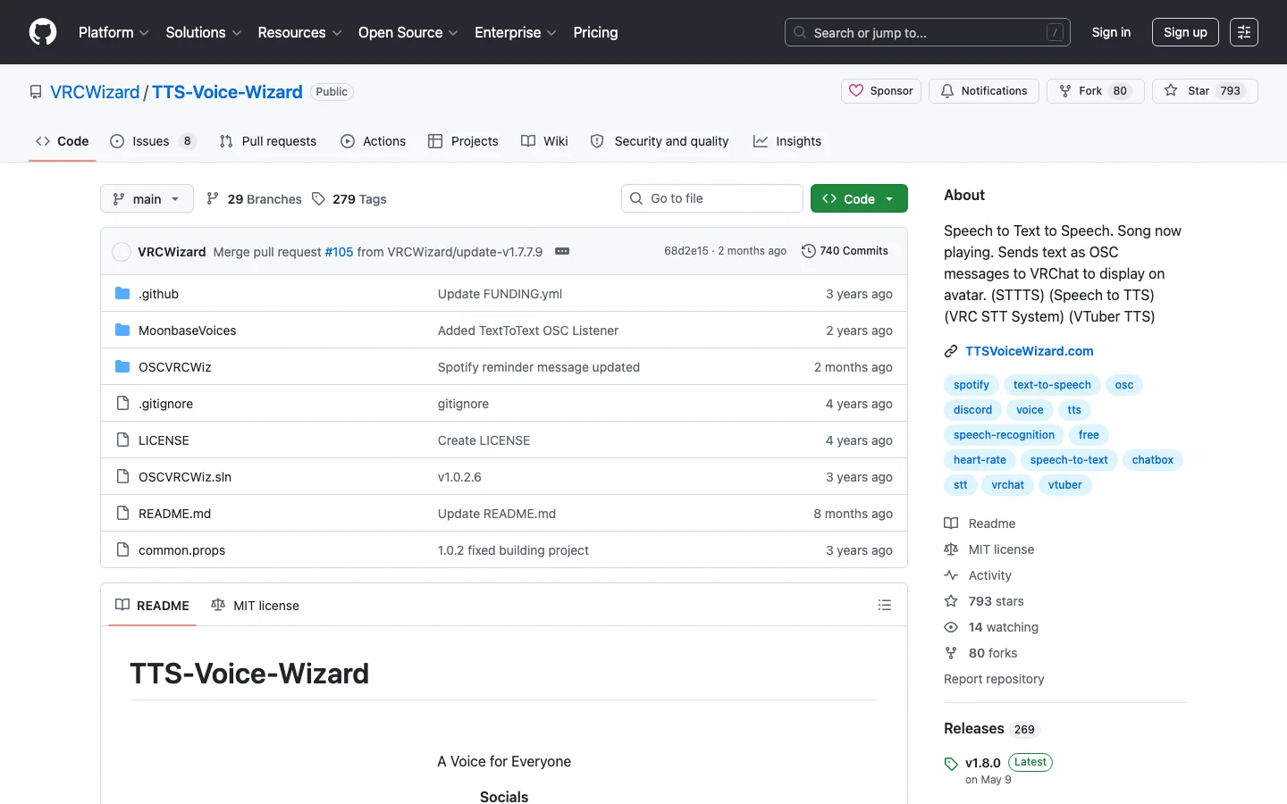The height and width of the screenshot is (804, 1287).
Task: Open pull request #105 link
Action: (x=339, y=252)
